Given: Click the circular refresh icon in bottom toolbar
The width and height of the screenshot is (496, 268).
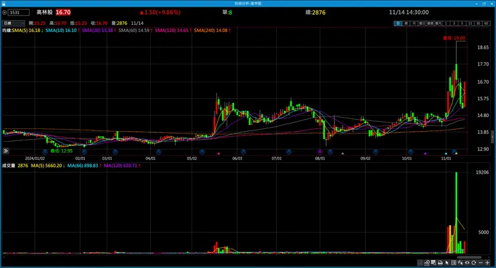Looking at the screenshot, I should pos(473,263).
